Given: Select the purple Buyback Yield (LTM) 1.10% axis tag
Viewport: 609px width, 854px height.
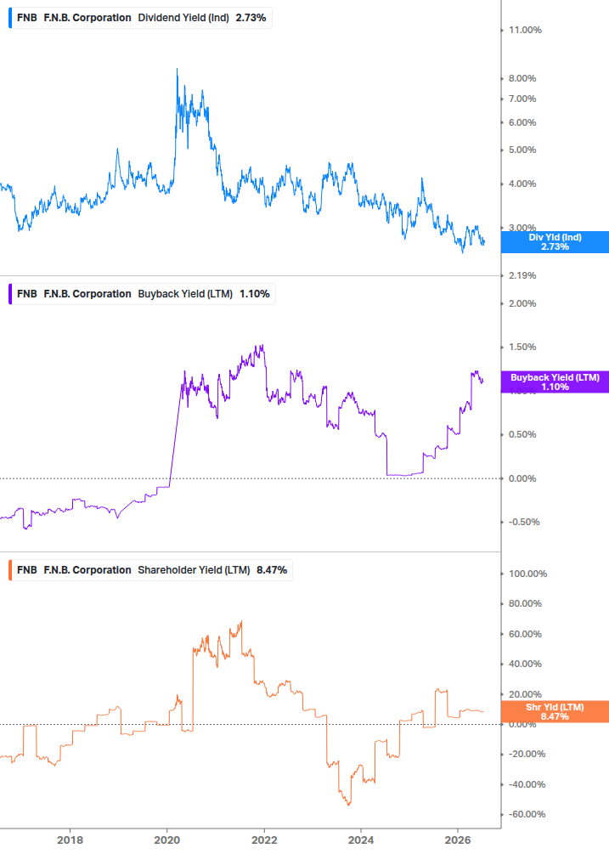Looking at the screenshot, I should click(x=555, y=382).
